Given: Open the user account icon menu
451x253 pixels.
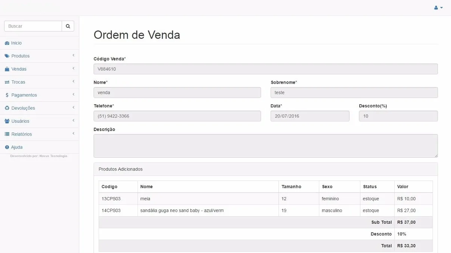Looking at the screenshot, I should pos(438,8).
